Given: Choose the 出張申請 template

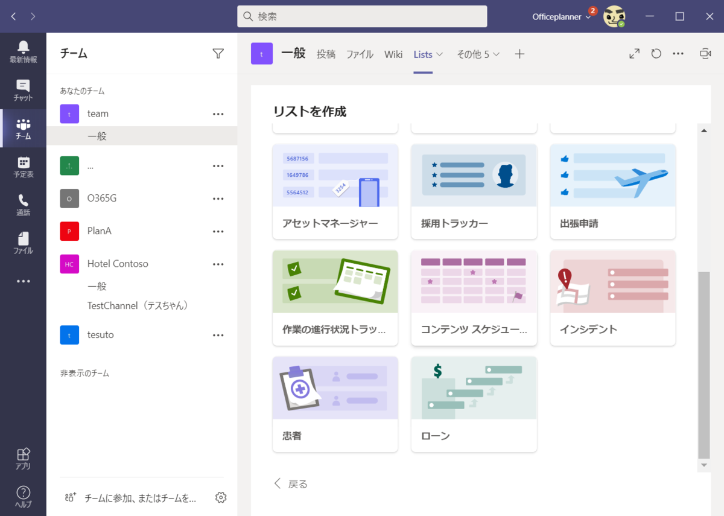Looking at the screenshot, I should (x=612, y=192).
